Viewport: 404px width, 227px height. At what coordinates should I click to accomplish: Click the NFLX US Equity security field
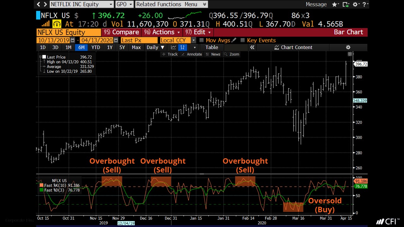(68, 32)
